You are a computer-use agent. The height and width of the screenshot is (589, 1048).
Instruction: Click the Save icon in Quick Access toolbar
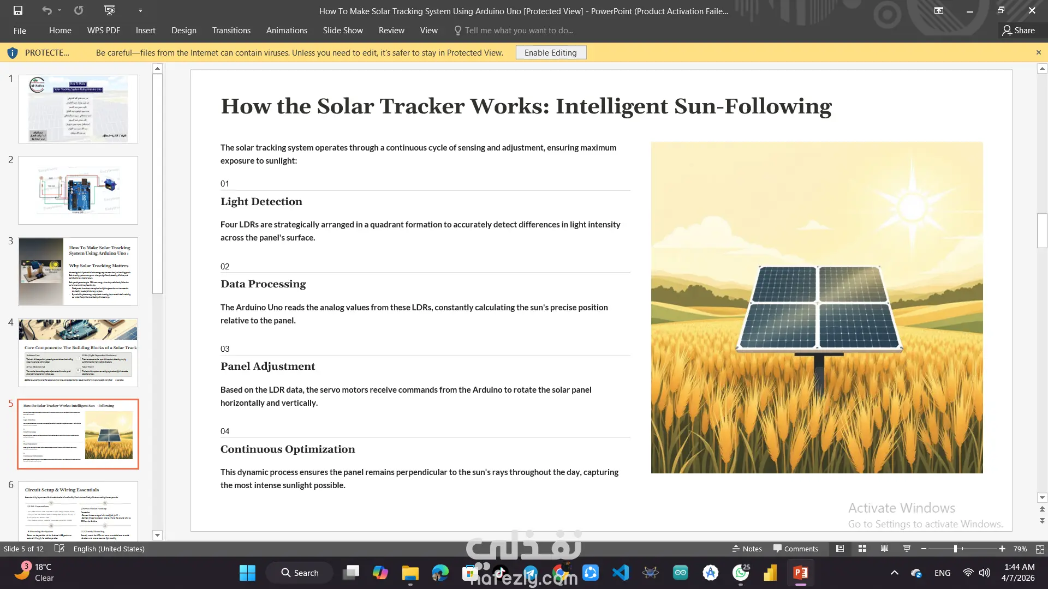tap(17, 10)
